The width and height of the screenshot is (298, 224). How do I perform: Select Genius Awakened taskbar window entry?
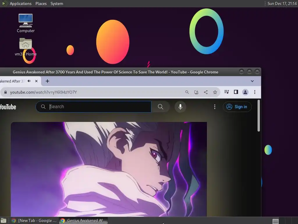point(84,220)
